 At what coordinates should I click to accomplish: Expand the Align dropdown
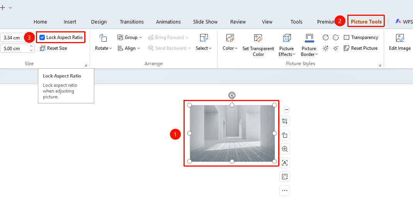click(129, 48)
